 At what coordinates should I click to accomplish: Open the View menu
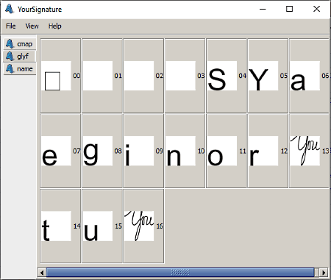coord(32,26)
